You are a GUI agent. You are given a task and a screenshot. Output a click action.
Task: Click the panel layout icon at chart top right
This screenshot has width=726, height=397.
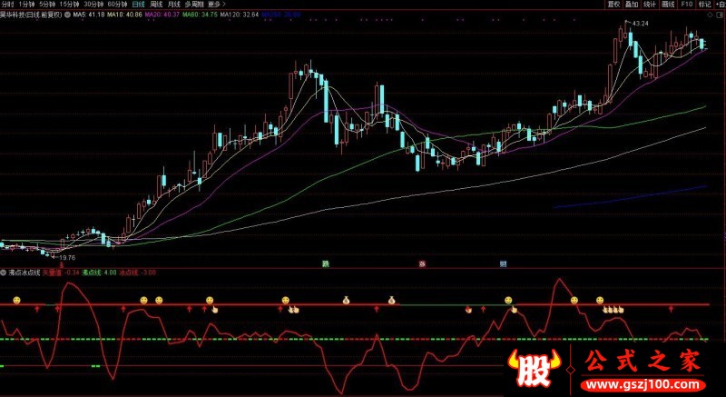721,15
